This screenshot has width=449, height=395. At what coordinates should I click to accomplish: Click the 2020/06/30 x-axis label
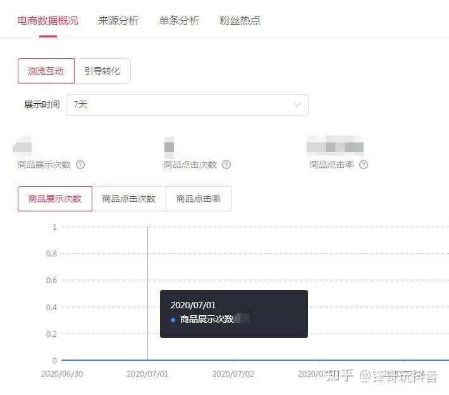[62, 373]
